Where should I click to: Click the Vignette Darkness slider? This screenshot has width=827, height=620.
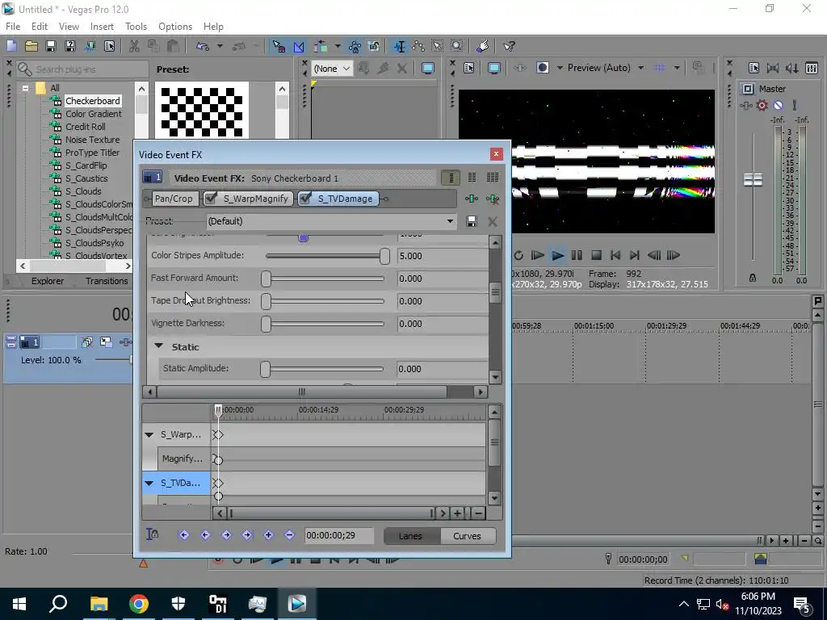(x=325, y=324)
